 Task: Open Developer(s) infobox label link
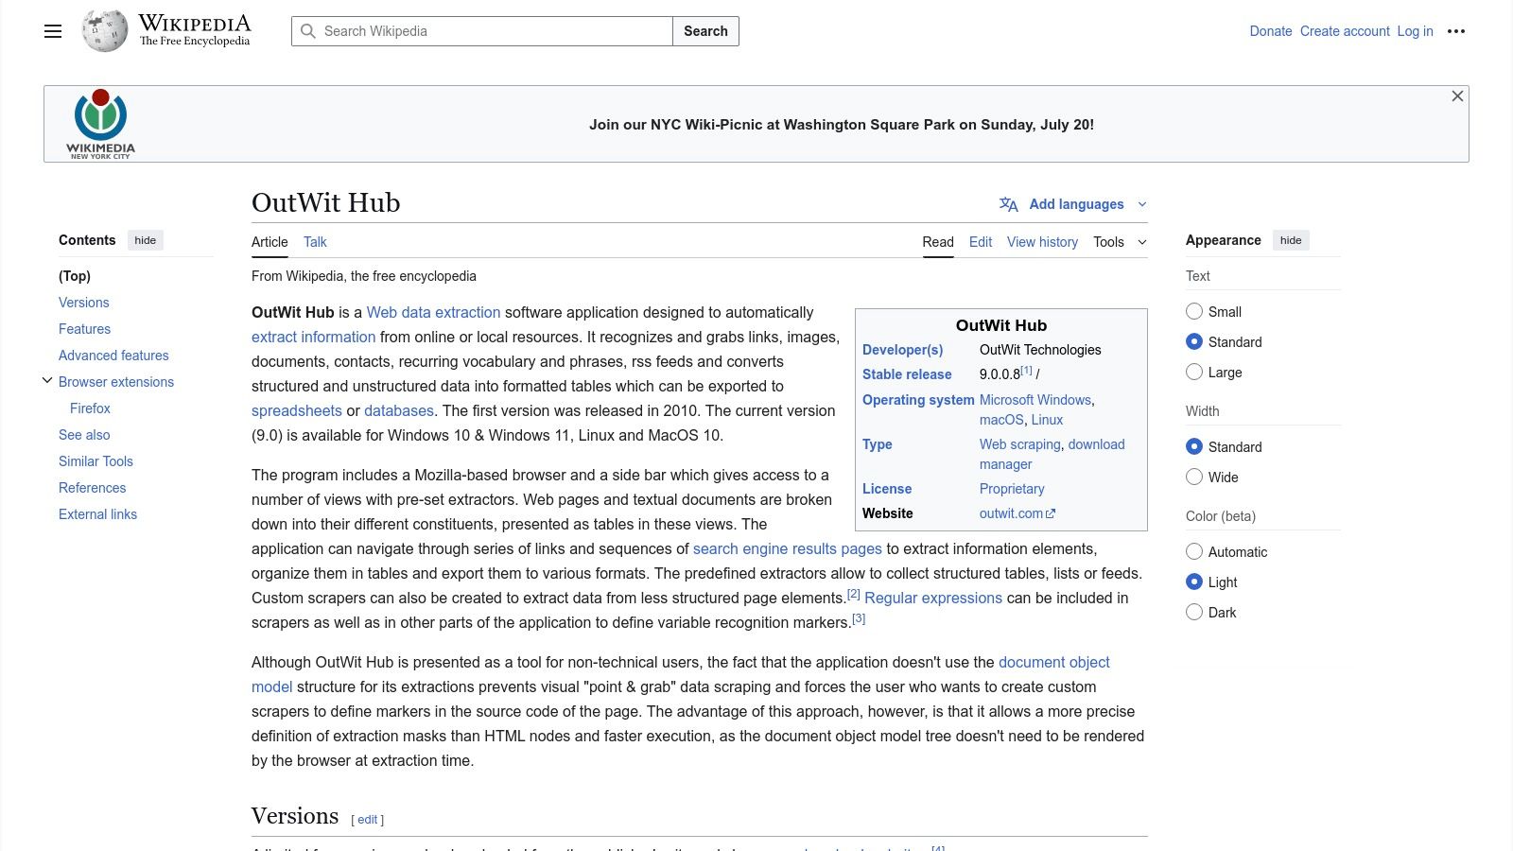coord(902,350)
